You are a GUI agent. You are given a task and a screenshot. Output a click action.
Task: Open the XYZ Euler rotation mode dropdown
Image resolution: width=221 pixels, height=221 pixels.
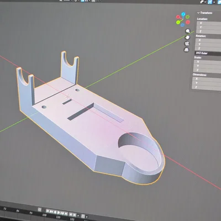click(x=208, y=54)
